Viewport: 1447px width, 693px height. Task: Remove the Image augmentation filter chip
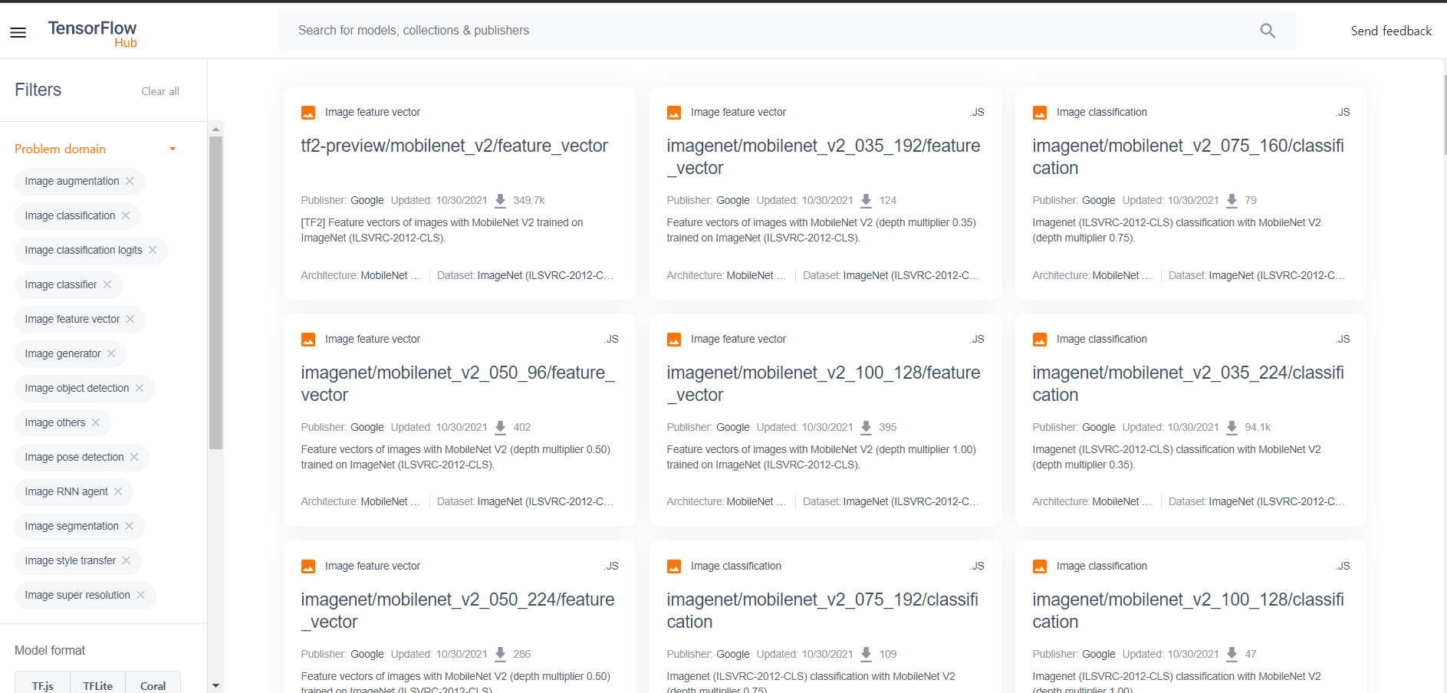130,181
